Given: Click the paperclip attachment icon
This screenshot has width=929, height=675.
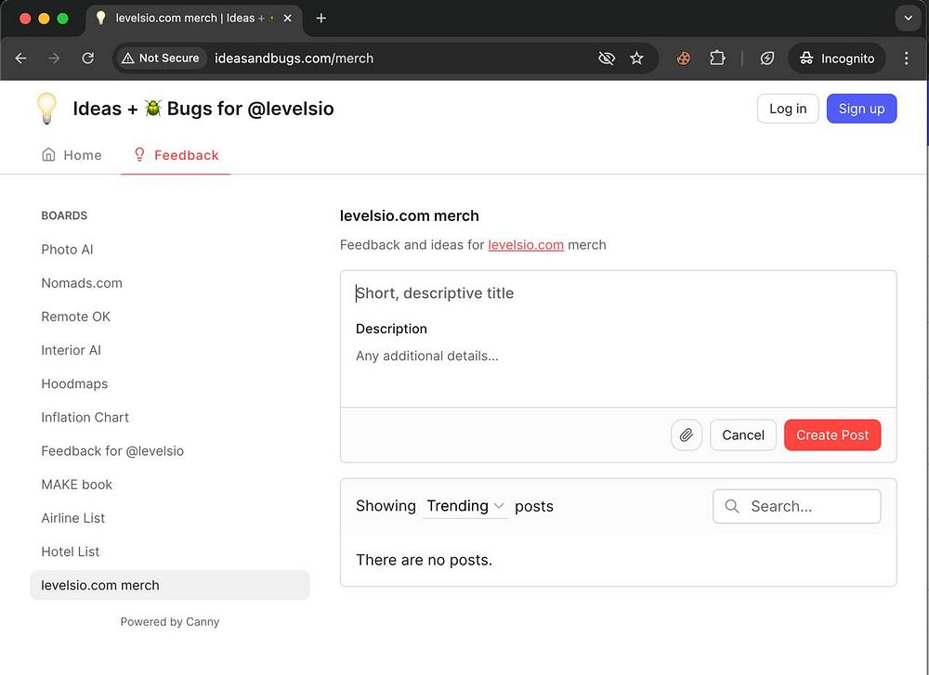Looking at the screenshot, I should pyautogui.click(x=687, y=435).
